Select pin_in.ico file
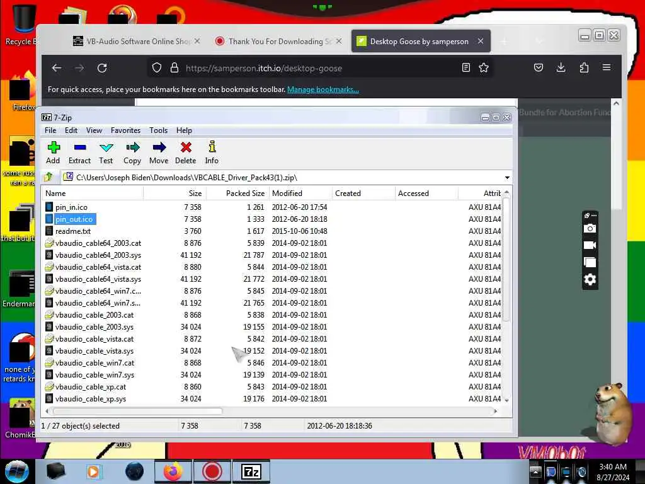The width and height of the screenshot is (645, 484). pos(71,207)
